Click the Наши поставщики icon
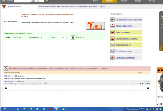Image resolution: width=163 pixels, height=111 pixels. click(x=112, y=32)
